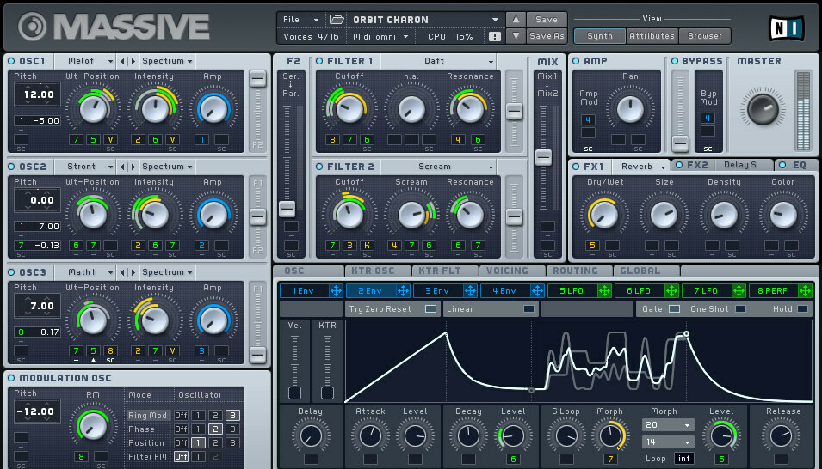Click the Modulation OSC RM knob
822x469 pixels.
pos(92,426)
